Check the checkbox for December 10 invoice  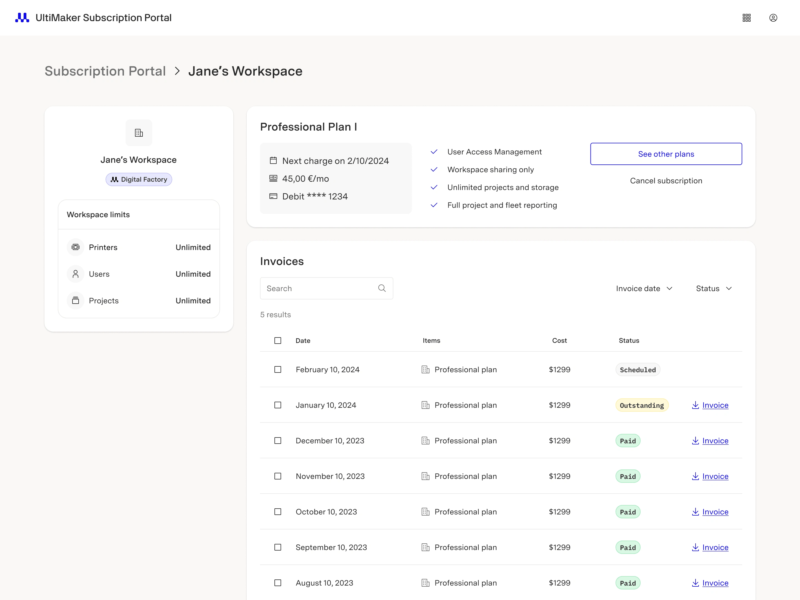278,441
